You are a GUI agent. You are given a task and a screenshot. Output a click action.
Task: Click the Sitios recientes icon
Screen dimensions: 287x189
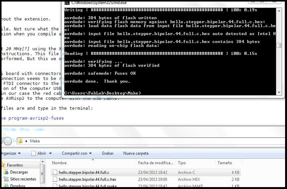[x=6, y=179]
